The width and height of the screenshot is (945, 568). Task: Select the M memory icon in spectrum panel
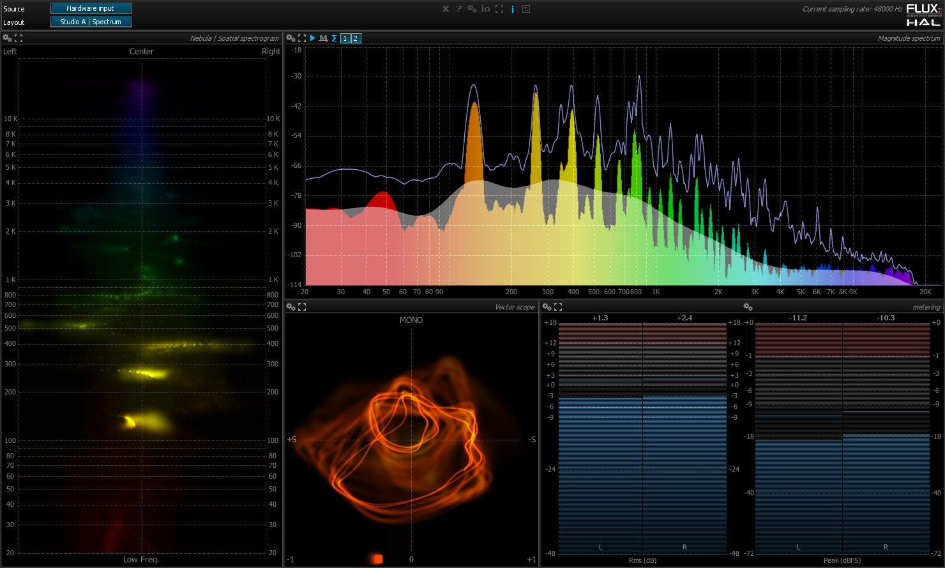pyautogui.click(x=323, y=38)
